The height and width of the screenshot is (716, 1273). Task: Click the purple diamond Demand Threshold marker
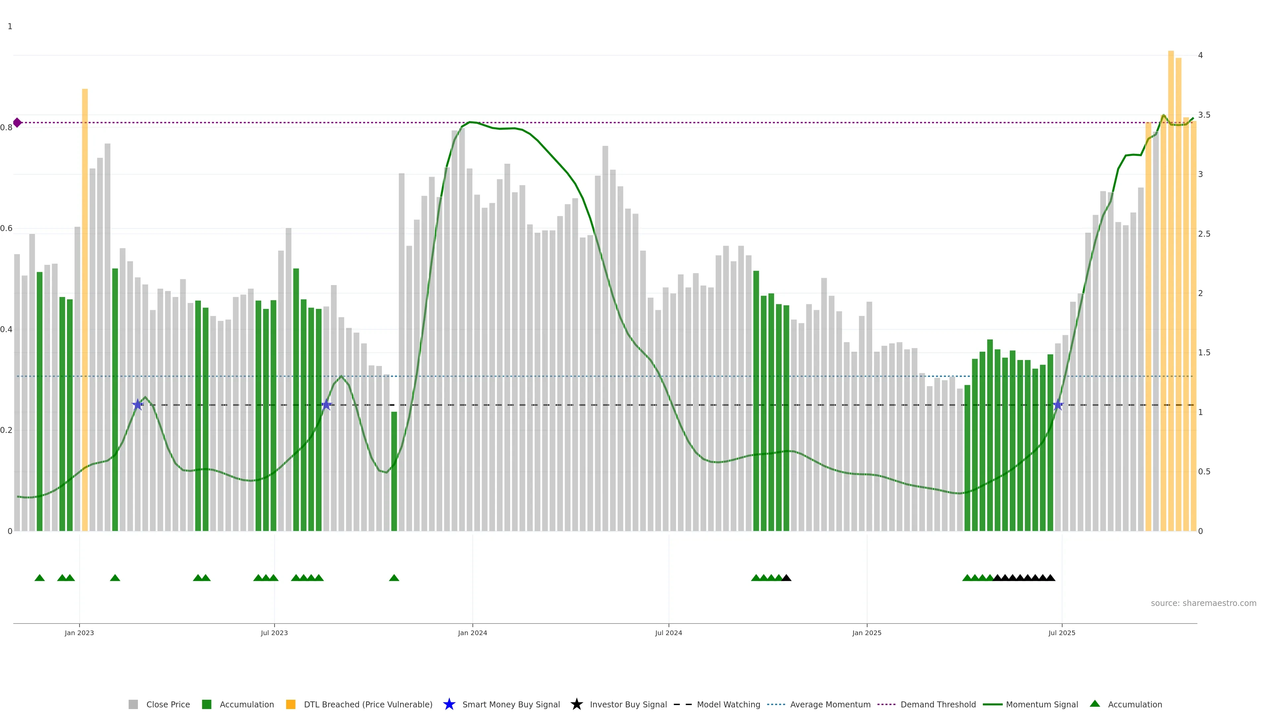click(17, 123)
